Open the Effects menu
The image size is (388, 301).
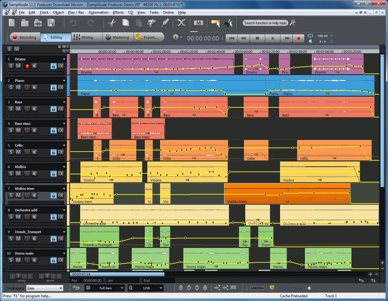[118, 12]
